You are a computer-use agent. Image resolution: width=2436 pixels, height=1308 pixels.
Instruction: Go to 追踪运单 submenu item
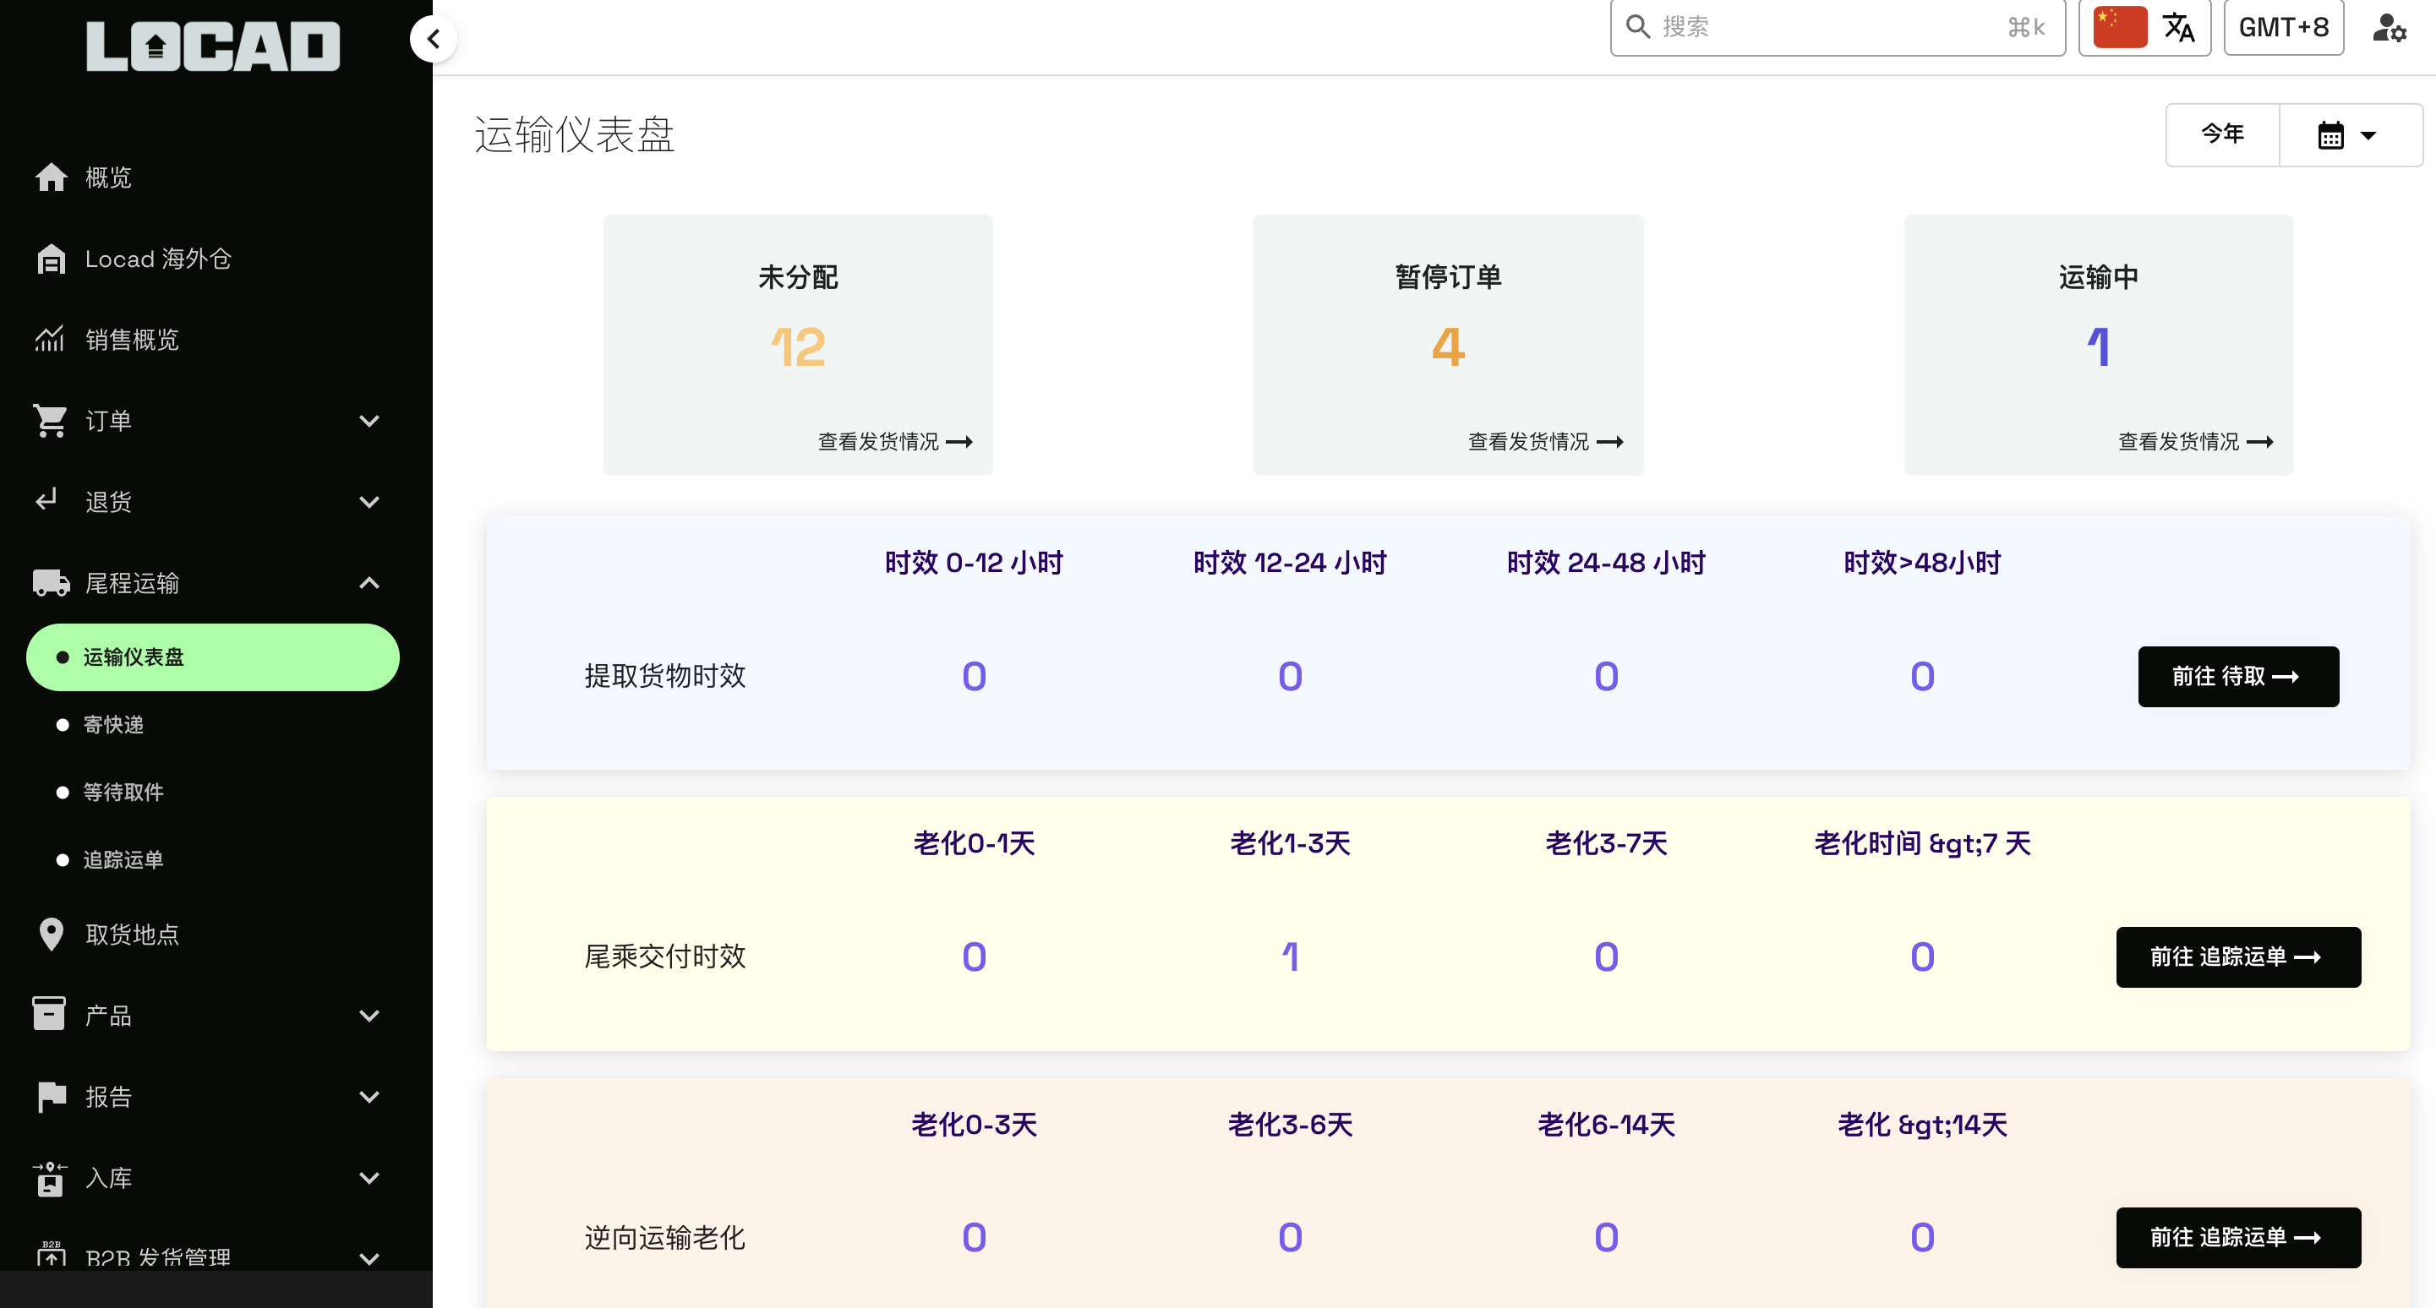(123, 859)
